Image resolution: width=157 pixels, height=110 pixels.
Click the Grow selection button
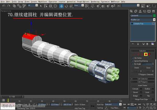point(148,68)
